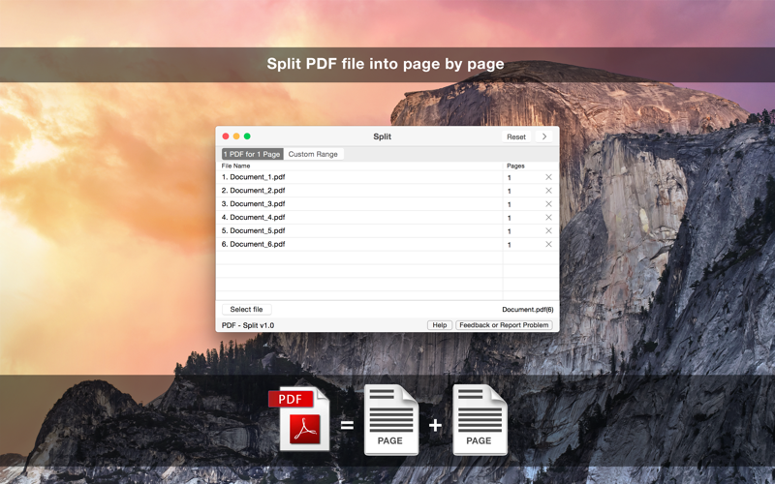Click Feedback or Report Problem
The width and height of the screenshot is (775, 484).
[504, 325]
